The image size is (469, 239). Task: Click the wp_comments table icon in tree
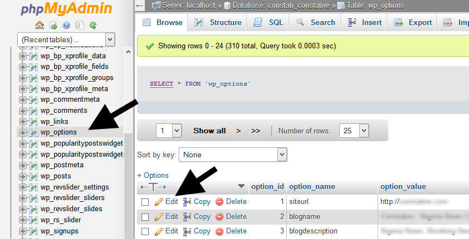coord(33,111)
